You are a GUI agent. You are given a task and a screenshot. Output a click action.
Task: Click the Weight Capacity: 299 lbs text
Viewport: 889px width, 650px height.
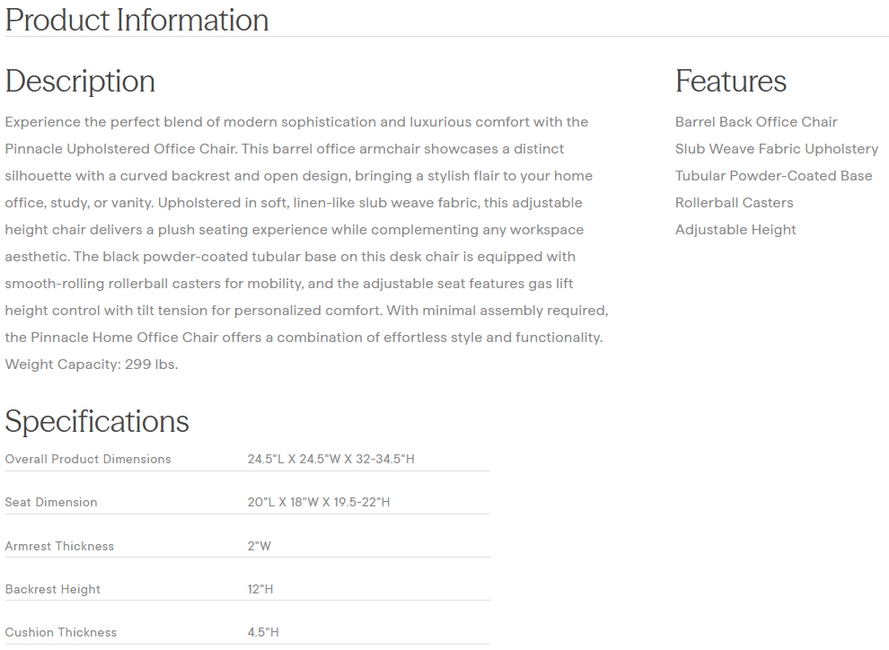coord(92,365)
